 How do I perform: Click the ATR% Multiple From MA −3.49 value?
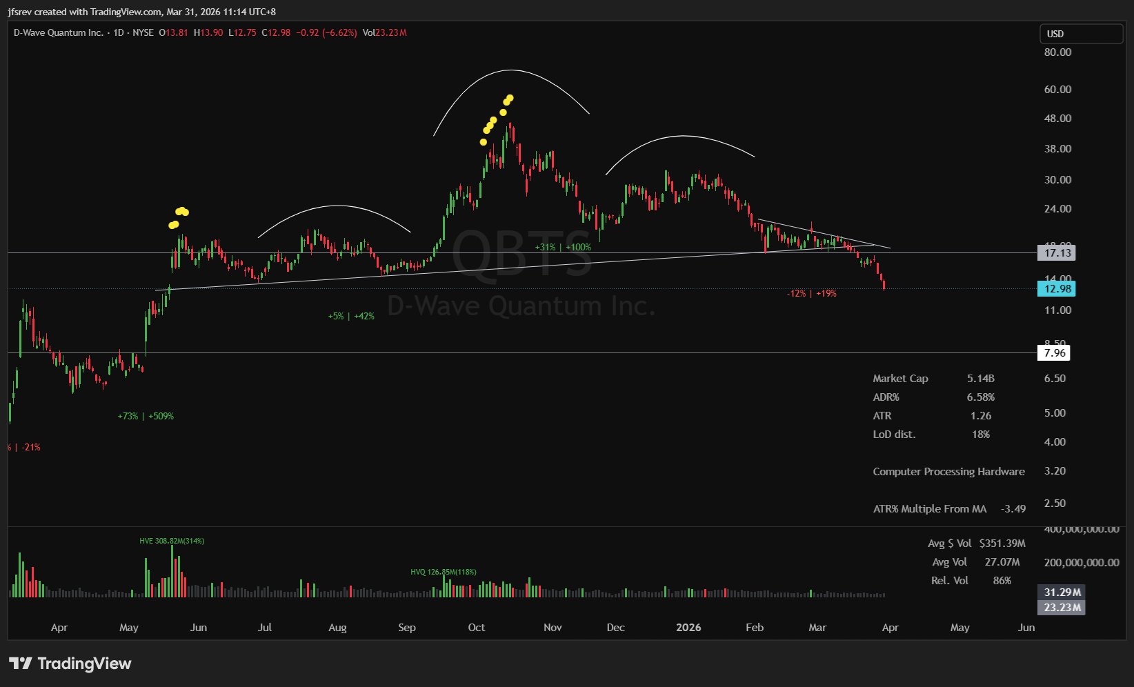click(1013, 509)
